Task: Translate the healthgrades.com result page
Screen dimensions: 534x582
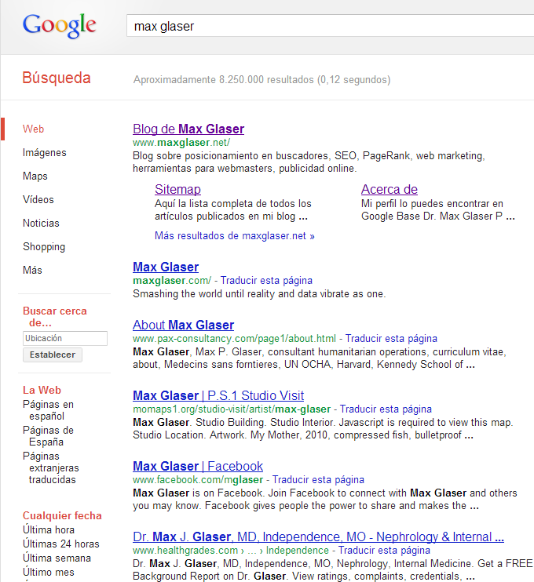Action: coord(384,550)
